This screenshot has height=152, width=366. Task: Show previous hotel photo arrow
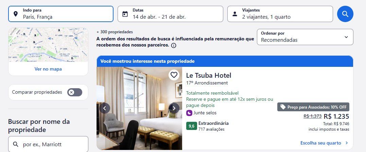coord(105,108)
